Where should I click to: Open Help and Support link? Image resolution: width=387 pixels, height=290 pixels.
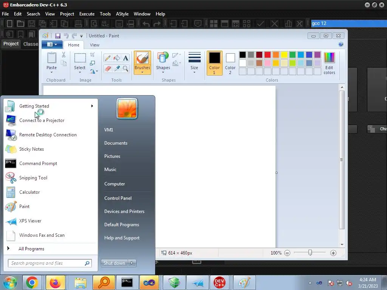[x=122, y=238]
